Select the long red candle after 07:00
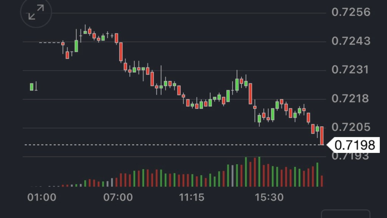 [x=121, y=52]
